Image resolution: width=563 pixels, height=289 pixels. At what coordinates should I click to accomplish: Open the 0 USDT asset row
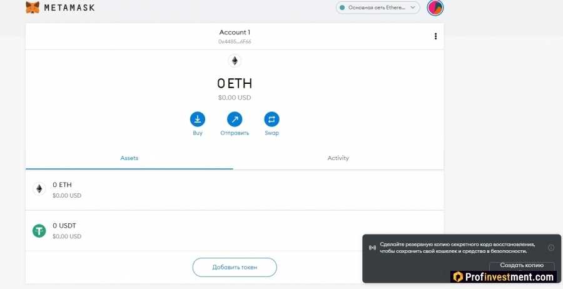coord(235,231)
